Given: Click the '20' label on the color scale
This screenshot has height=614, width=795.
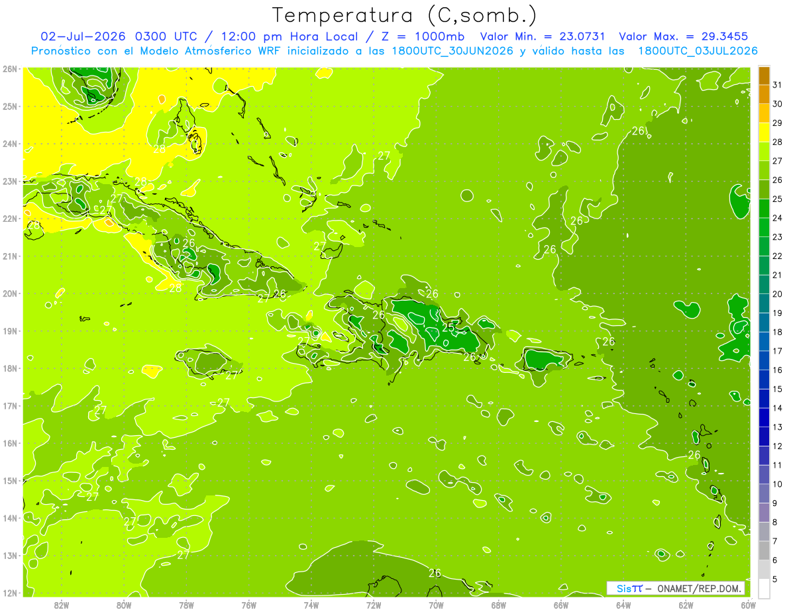Looking at the screenshot, I should coord(778,294).
